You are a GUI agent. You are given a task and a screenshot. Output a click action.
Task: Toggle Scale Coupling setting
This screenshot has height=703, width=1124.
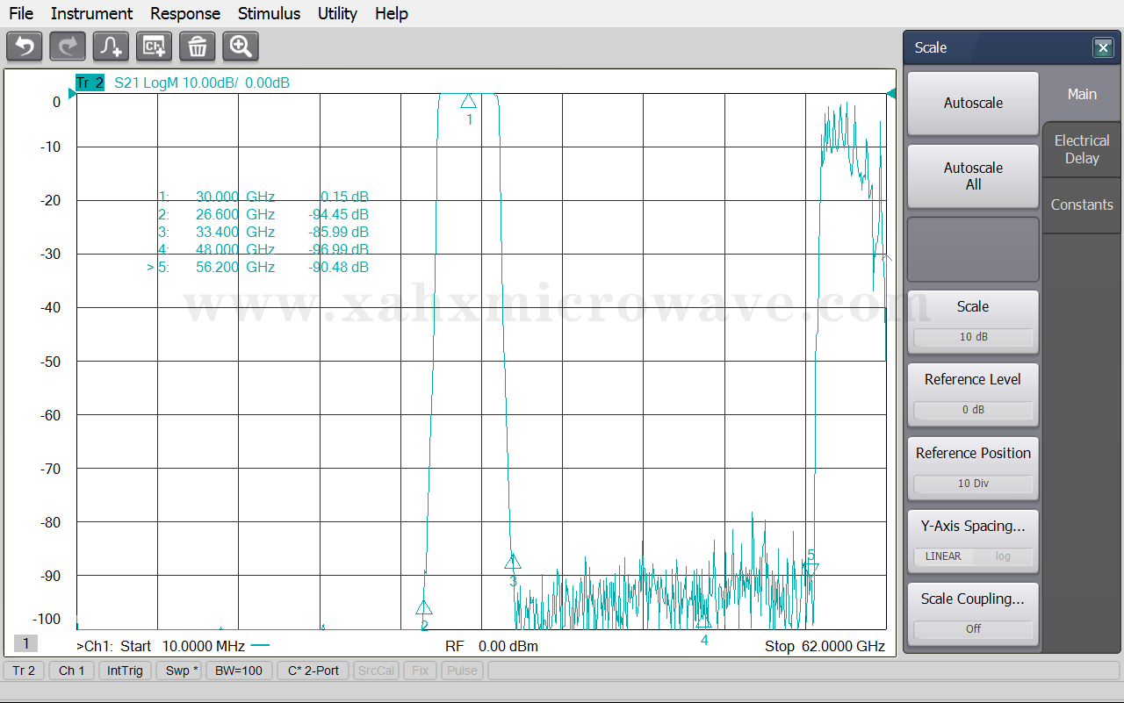tap(973, 628)
